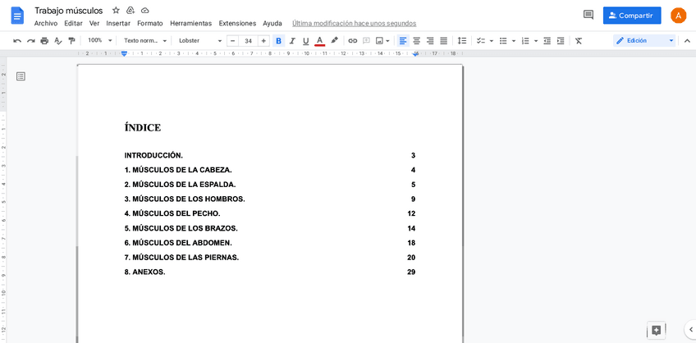Viewport: 696px width, 343px height.
Task: Select the paint format roller tool
Action: coord(71,41)
